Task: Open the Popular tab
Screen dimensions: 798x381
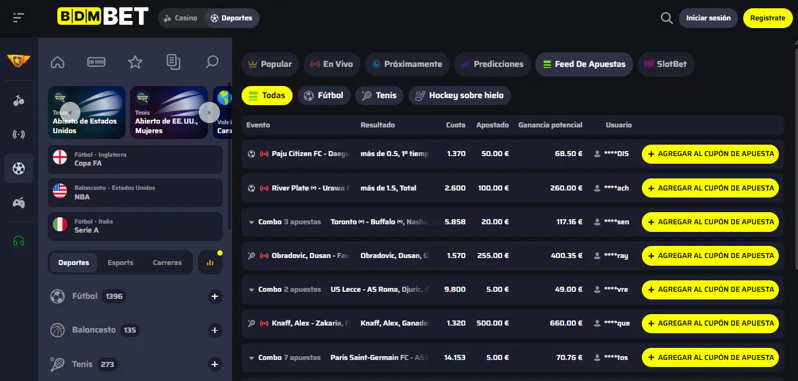Action: point(270,64)
